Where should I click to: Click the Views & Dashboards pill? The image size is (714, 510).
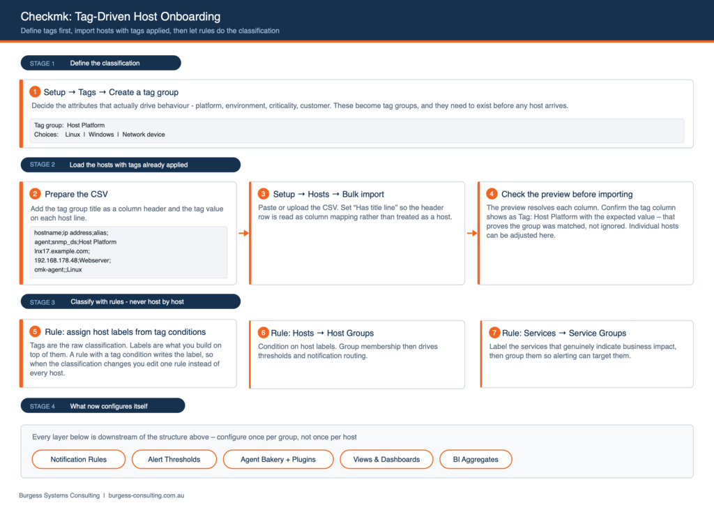[386, 459]
